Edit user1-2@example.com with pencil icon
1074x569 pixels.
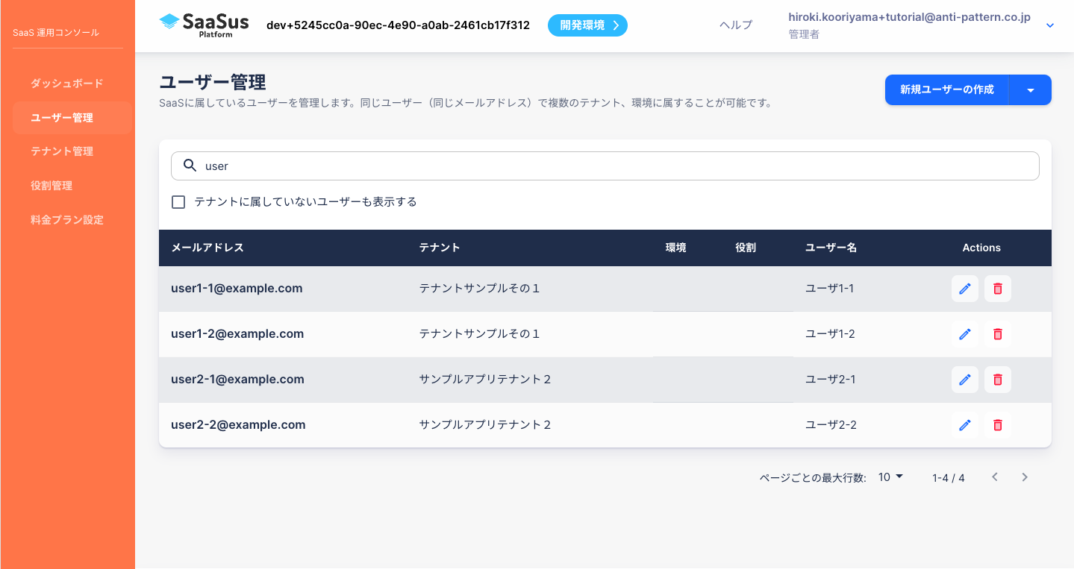point(965,334)
